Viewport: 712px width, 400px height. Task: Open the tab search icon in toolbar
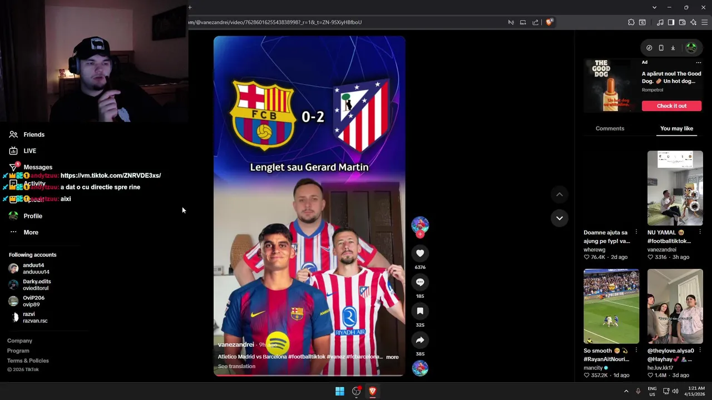[x=642, y=22]
